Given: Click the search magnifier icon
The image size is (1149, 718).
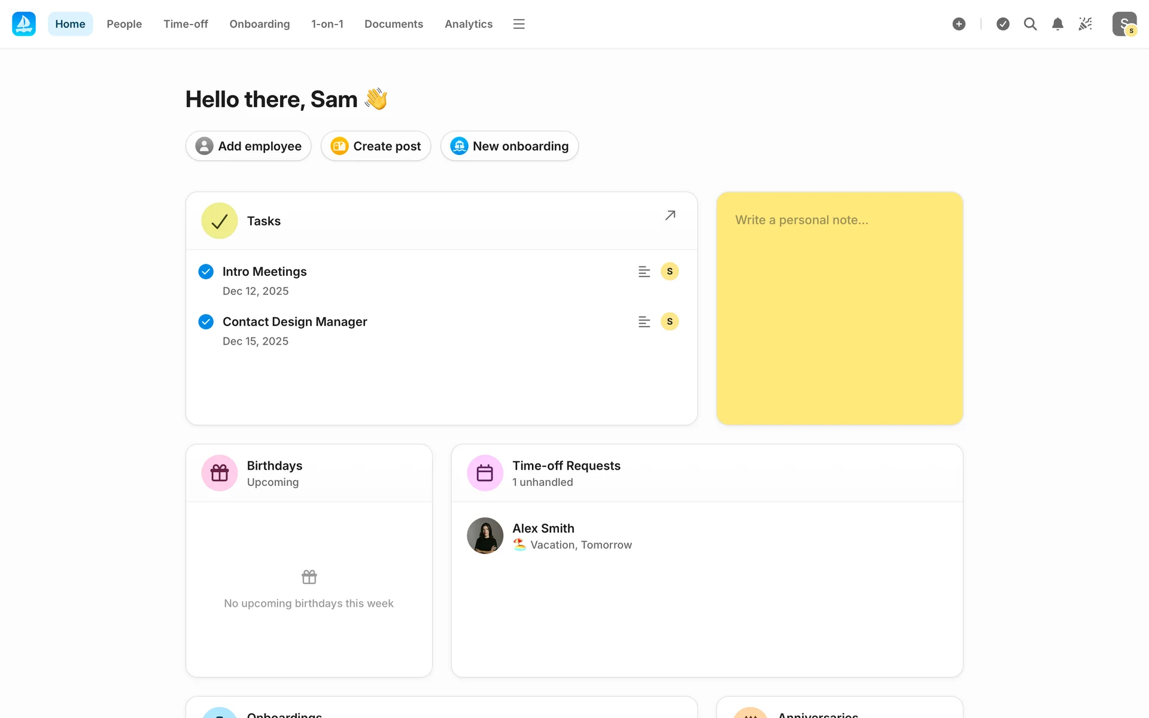Looking at the screenshot, I should pos(1030,24).
